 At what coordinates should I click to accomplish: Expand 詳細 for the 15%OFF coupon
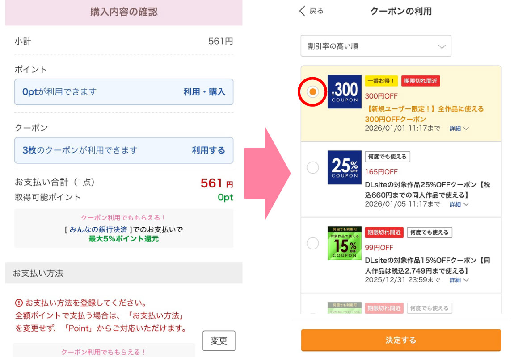[459, 280]
